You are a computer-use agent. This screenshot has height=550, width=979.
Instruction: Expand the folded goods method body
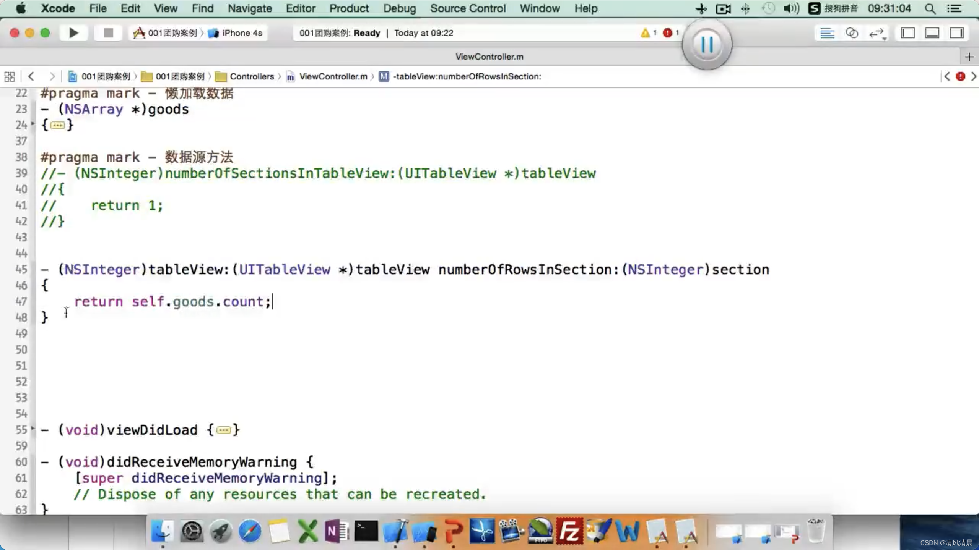(57, 125)
